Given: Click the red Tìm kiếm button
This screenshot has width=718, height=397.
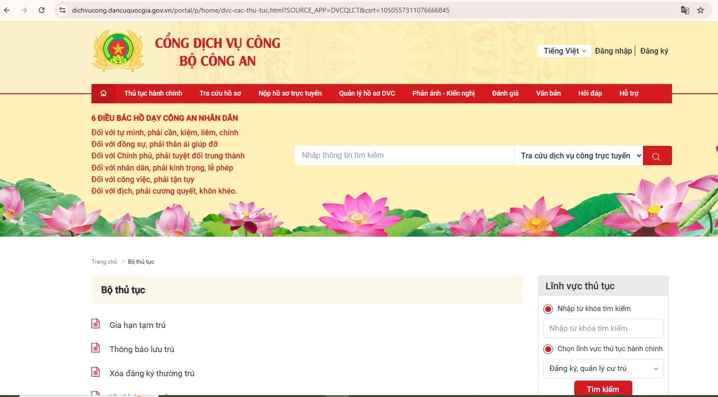Looking at the screenshot, I should click(603, 389).
